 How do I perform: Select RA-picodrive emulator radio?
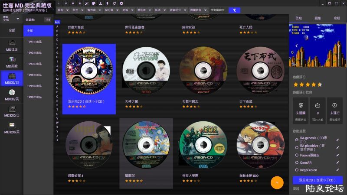pos(297,147)
